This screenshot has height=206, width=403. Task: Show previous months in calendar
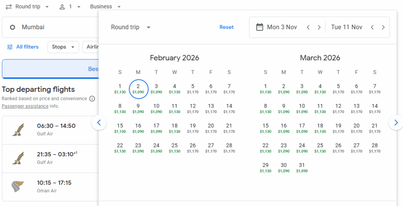pyautogui.click(x=99, y=123)
